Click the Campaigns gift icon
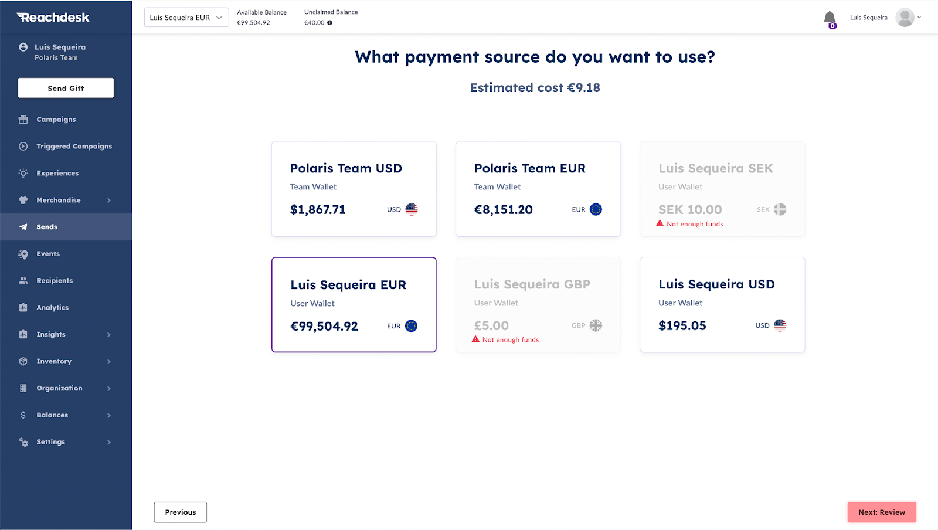 pyautogui.click(x=23, y=120)
